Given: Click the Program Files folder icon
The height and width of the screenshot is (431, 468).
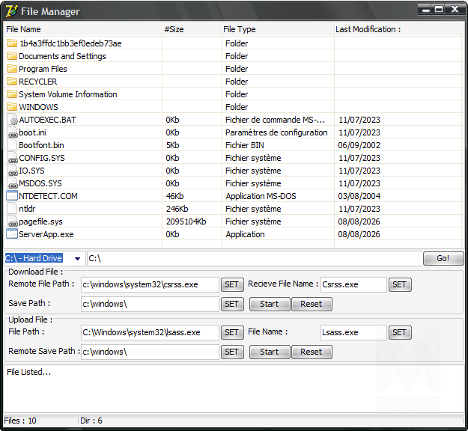Looking at the screenshot, I should click(x=12, y=69).
